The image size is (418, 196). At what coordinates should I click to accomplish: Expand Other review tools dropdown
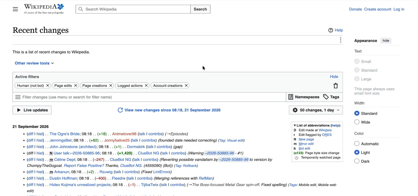(34, 63)
